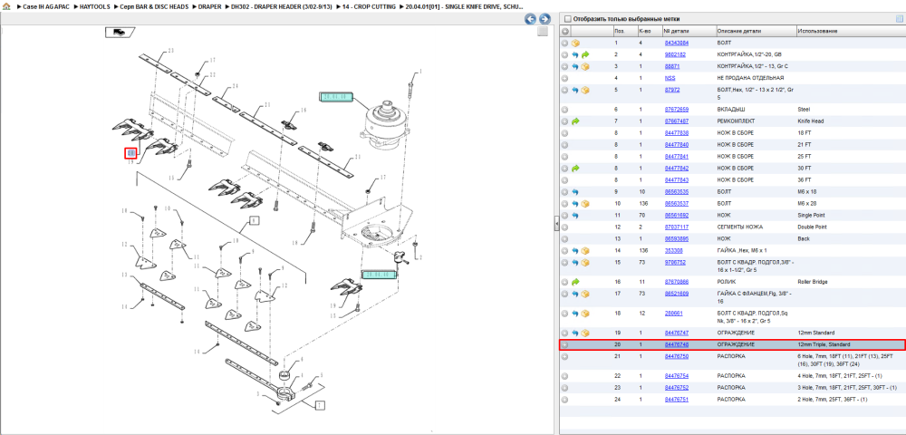
Task: Click boxed callout 7 near diagram bottom
Action: (319, 405)
